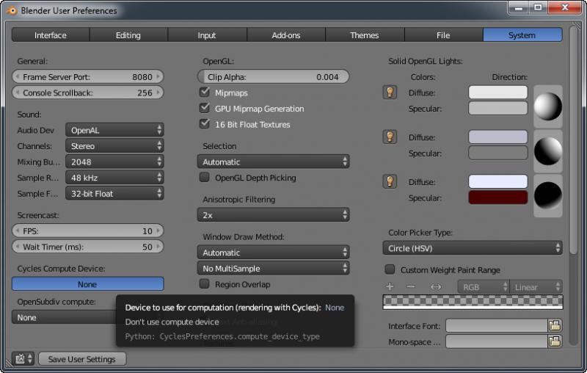Open the Anisotropic Filtering 2x dropdown

coord(273,215)
